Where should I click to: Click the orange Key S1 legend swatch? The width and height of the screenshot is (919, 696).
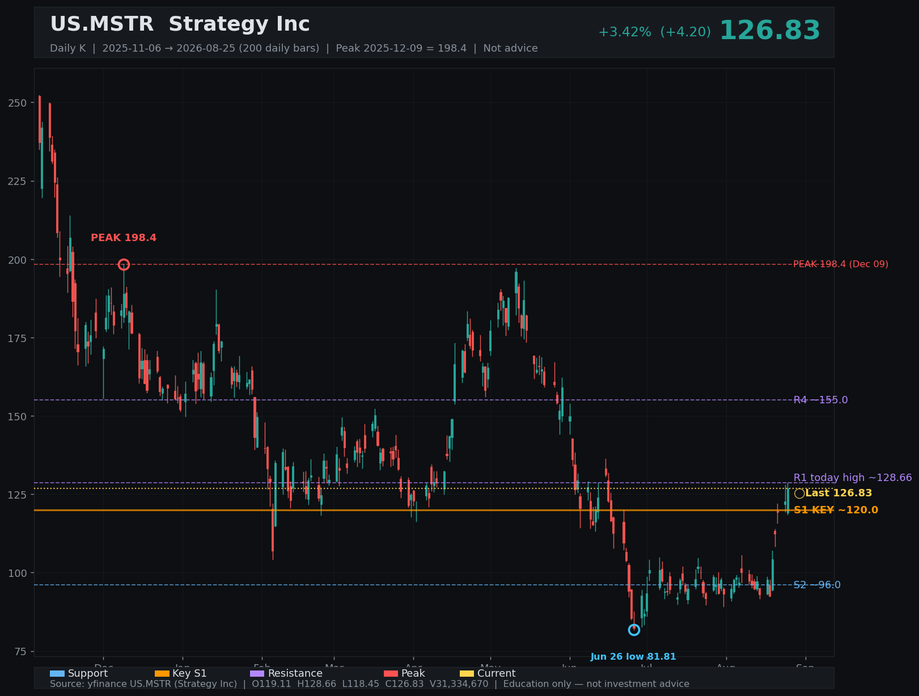coord(162,674)
